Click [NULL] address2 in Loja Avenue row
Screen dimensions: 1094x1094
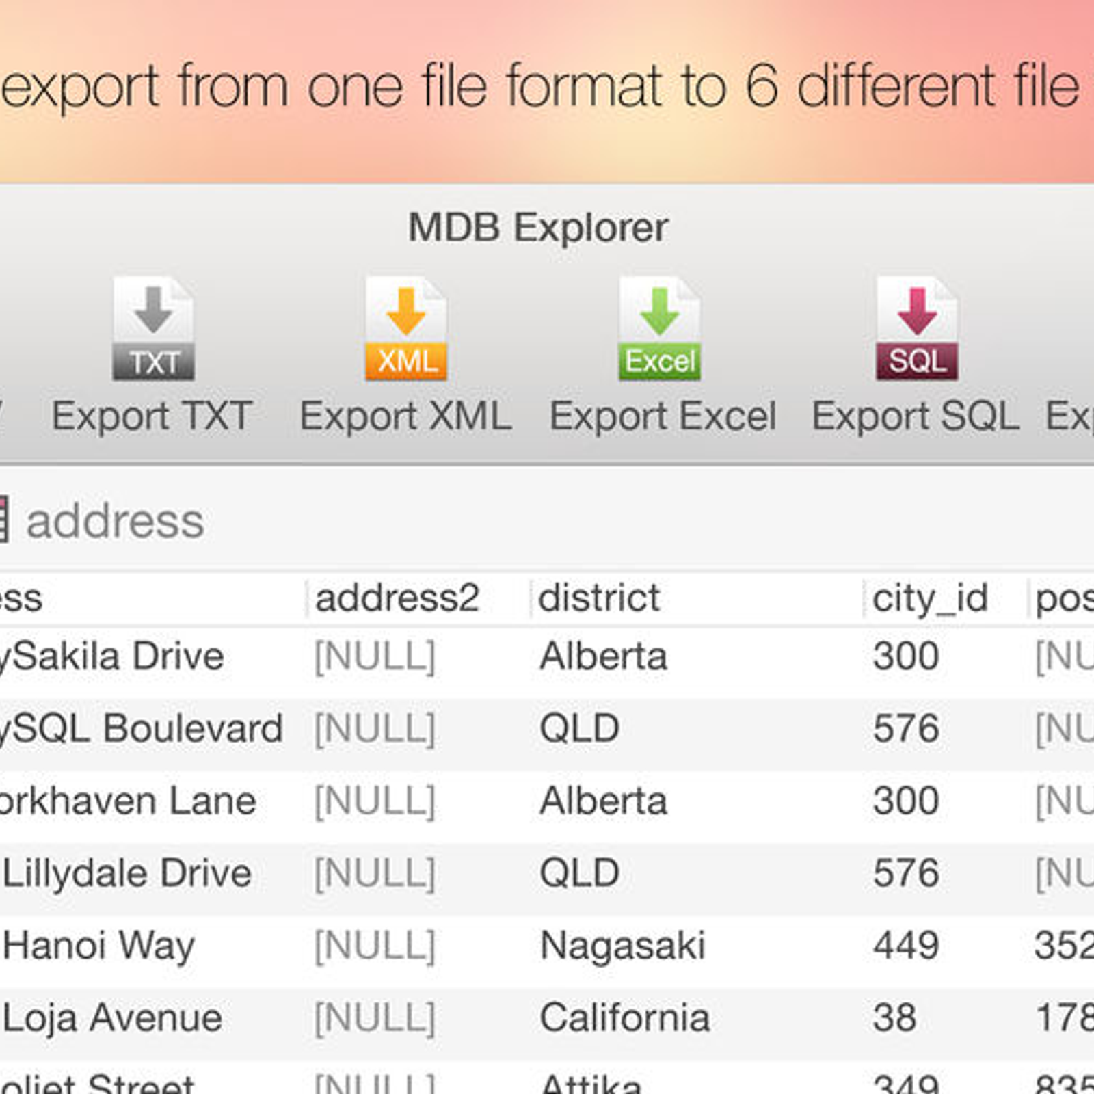[x=375, y=1019]
